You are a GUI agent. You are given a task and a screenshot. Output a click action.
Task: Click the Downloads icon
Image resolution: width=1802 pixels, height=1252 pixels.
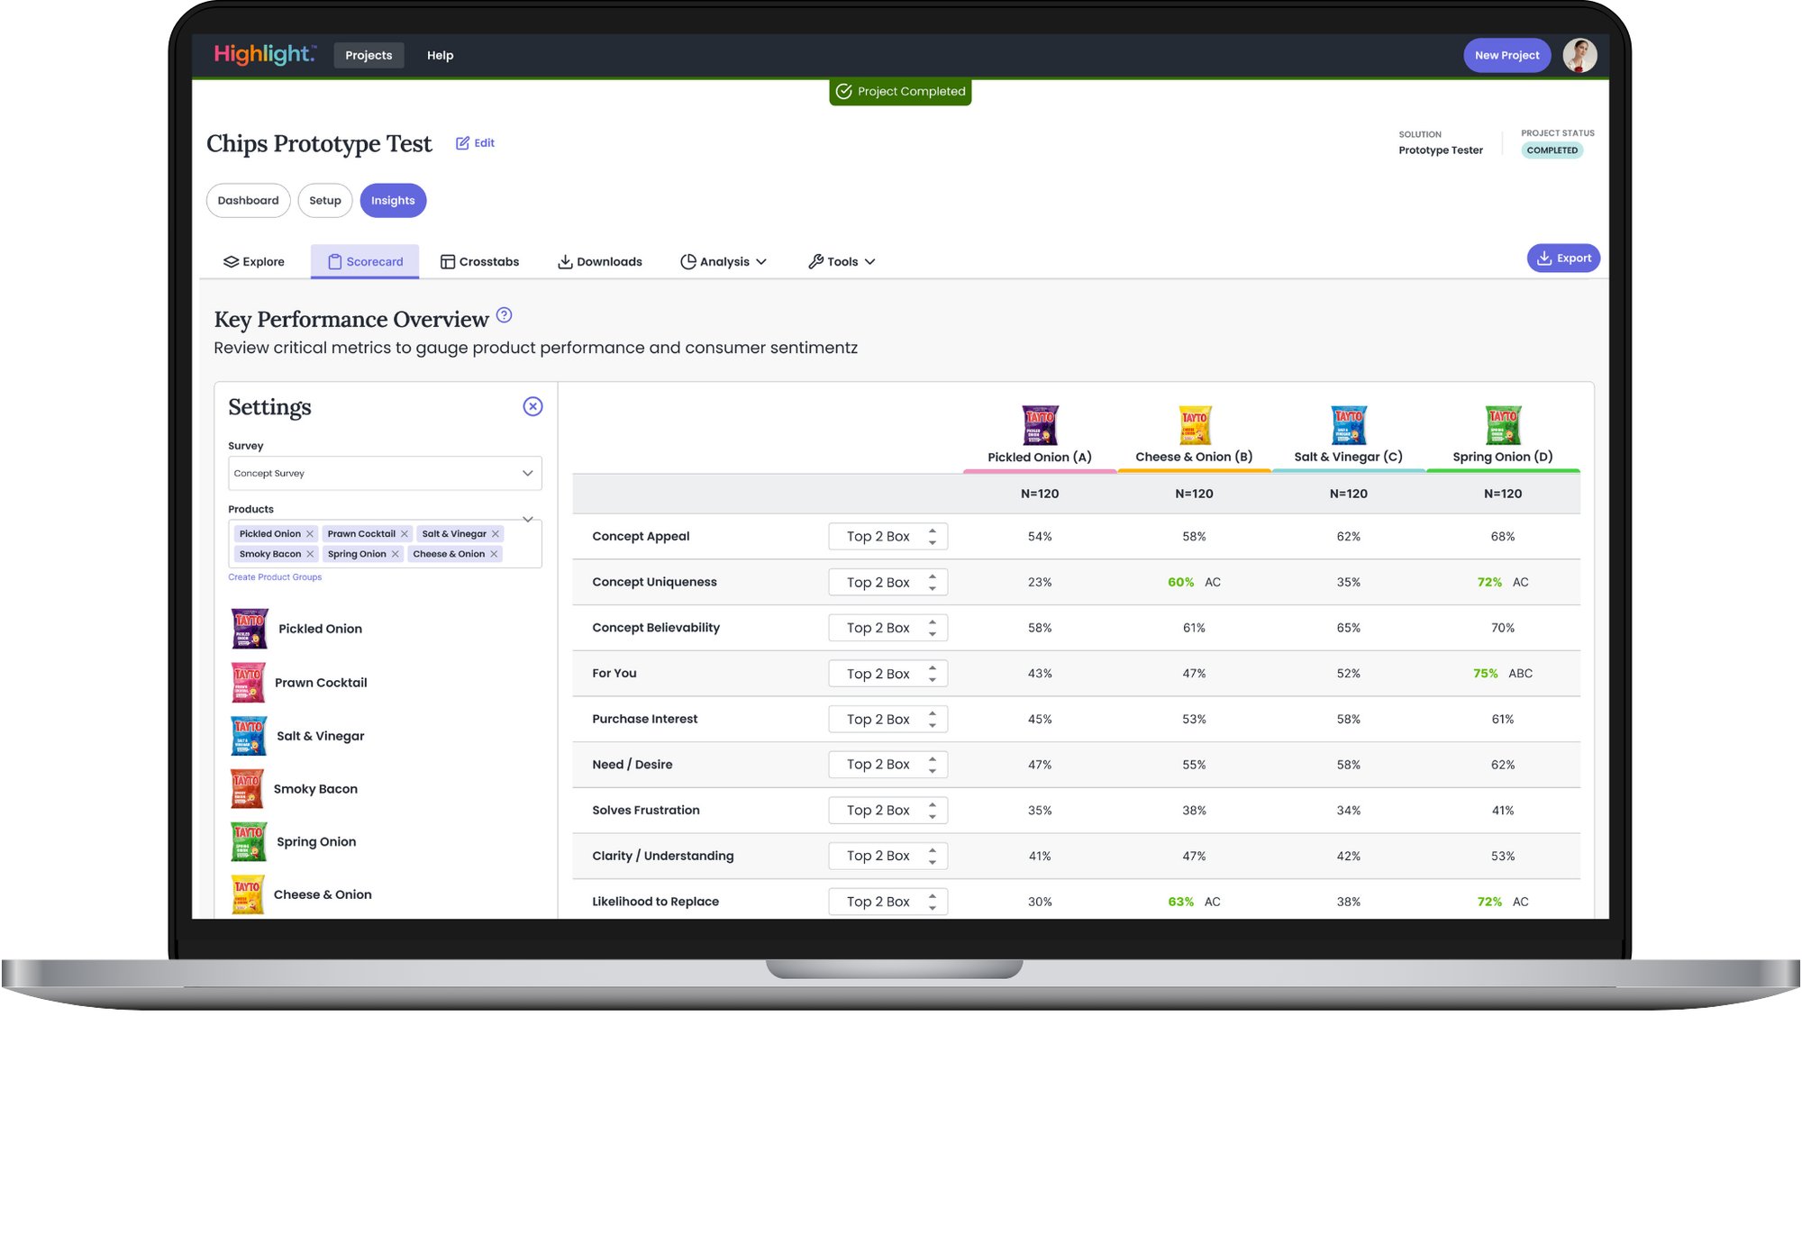click(566, 261)
